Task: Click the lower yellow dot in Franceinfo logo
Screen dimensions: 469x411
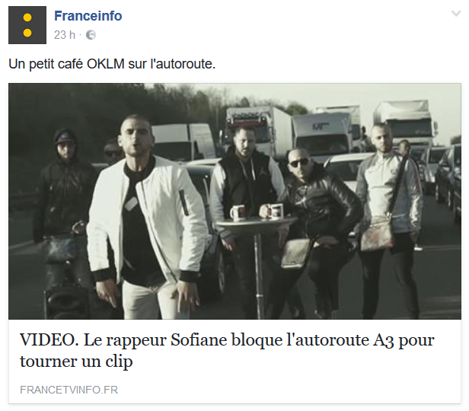Action: click(x=27, y=33)
